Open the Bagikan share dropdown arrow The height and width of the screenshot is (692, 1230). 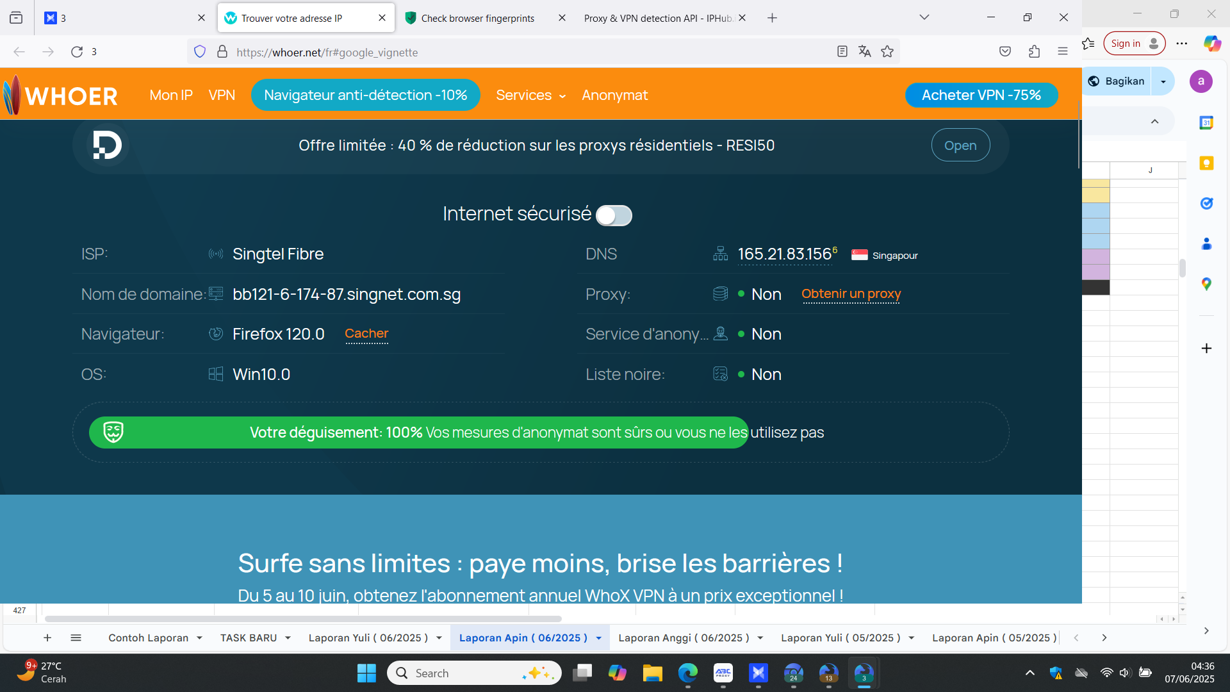pyautogui.click(x=1163, y=81)
